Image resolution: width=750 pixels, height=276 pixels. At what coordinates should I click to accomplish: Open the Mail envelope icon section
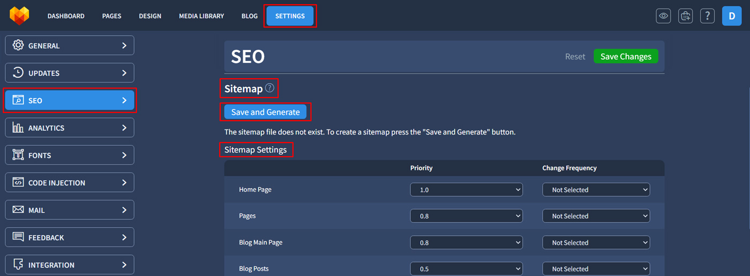18,210
